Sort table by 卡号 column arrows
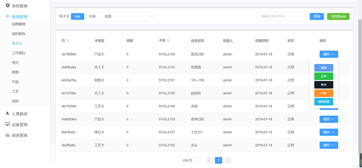 [x=168, y=41]
